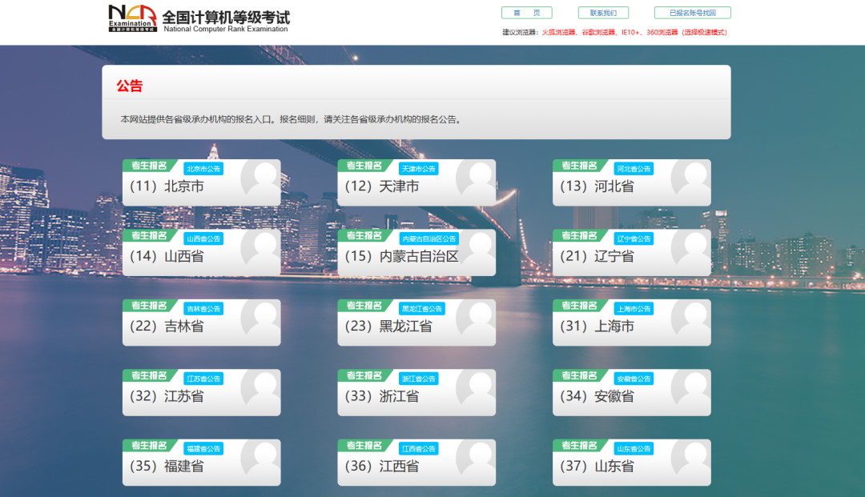Open 已报名账号找回 in the header

(692, 13)
